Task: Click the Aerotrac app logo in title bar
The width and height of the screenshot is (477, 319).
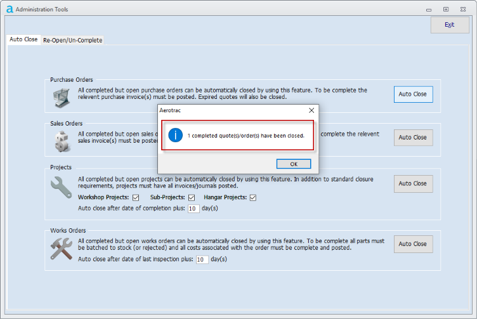Action: pos(9,10)
